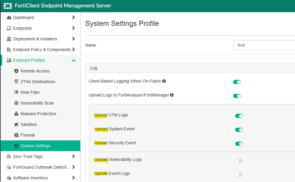Click the Remote Access shield icon
Viewport: 295px width, 182px height.
pos(16,71)
